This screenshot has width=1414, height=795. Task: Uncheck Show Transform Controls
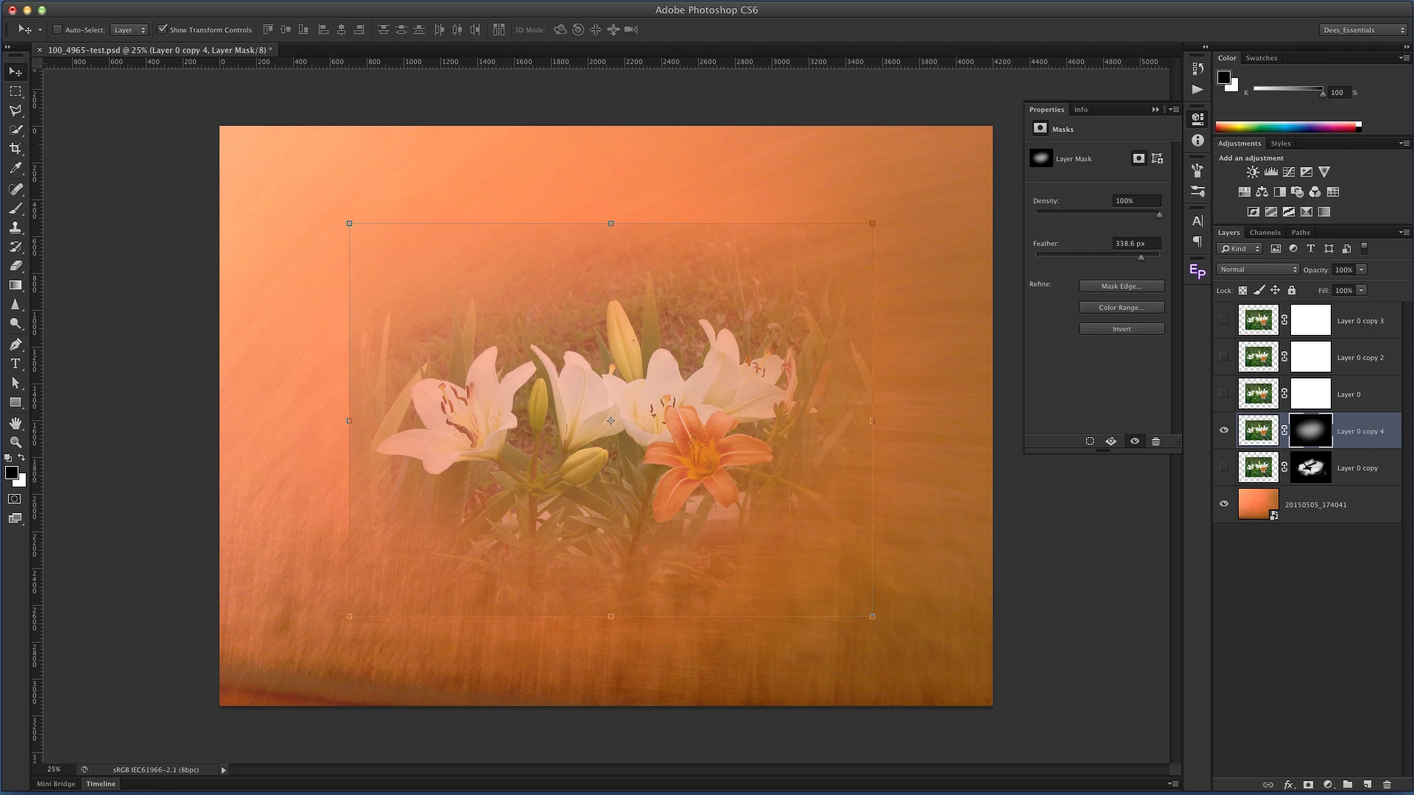pos(163,30)
